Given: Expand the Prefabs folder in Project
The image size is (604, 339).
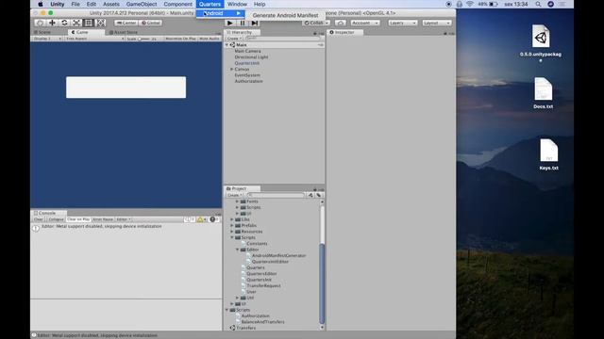Looking at the screenshot, I should coord(232,226).
